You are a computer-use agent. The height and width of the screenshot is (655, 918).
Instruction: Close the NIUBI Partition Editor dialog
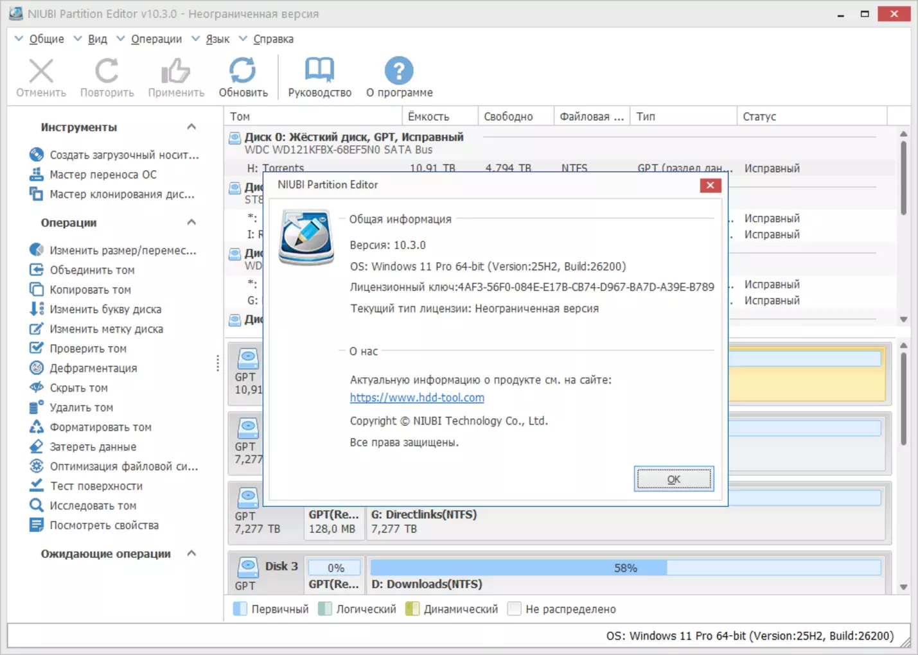pyautogui.click(x=710, y=186)
